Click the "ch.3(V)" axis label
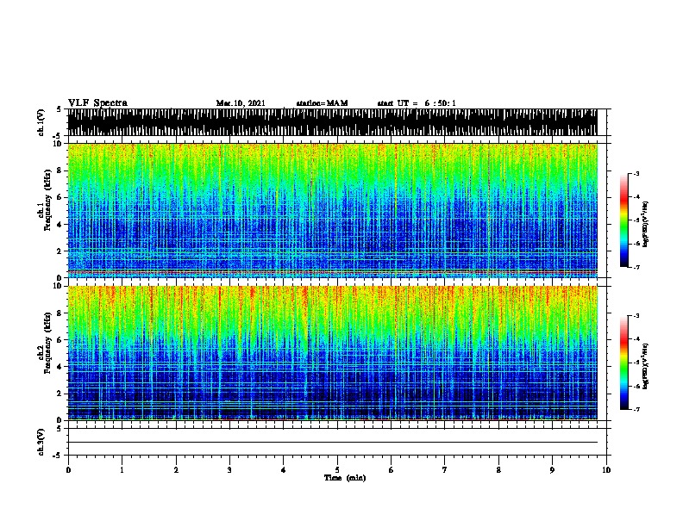 41,442
